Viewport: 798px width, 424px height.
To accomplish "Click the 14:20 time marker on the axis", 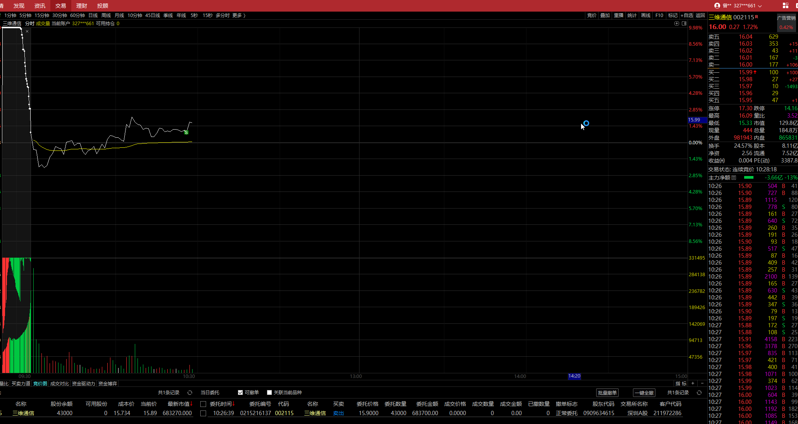I will pos(574,376).
